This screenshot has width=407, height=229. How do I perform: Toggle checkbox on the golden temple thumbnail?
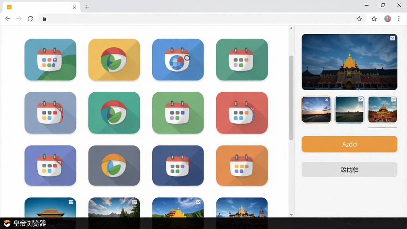pos(394,99)
